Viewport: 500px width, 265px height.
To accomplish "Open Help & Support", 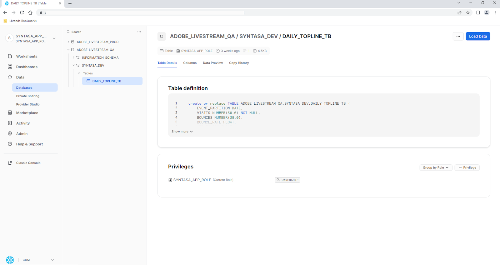I will pos(29,144).
